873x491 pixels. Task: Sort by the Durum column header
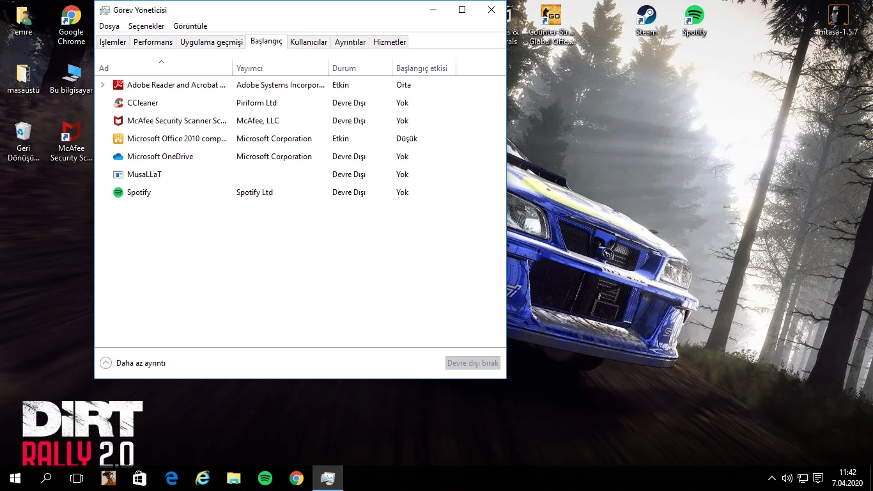pos(360,68)
